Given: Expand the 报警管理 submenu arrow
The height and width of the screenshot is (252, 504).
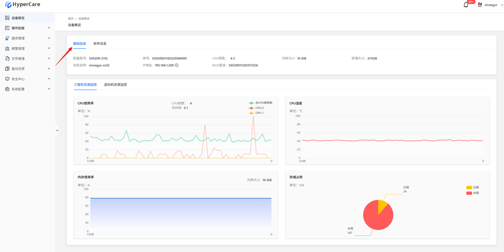Looking at the screenshot, I should (49, 48).
